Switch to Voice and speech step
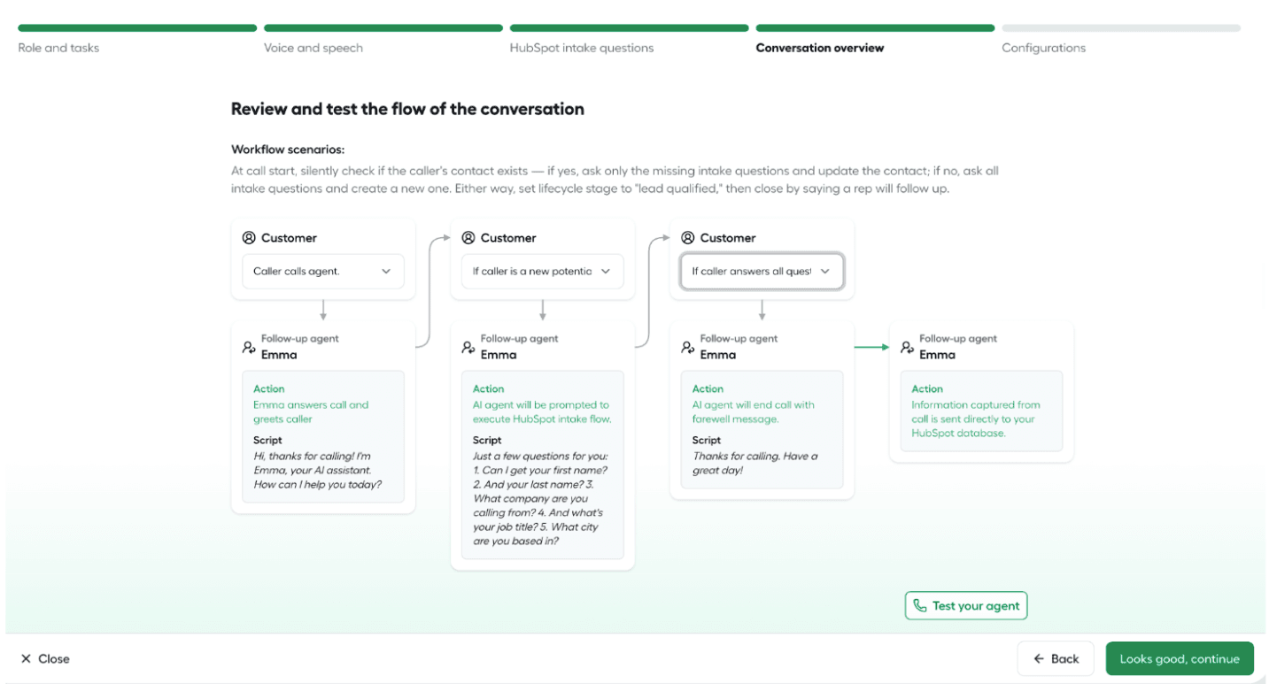 pyautogui.click(x=313, y=48)
